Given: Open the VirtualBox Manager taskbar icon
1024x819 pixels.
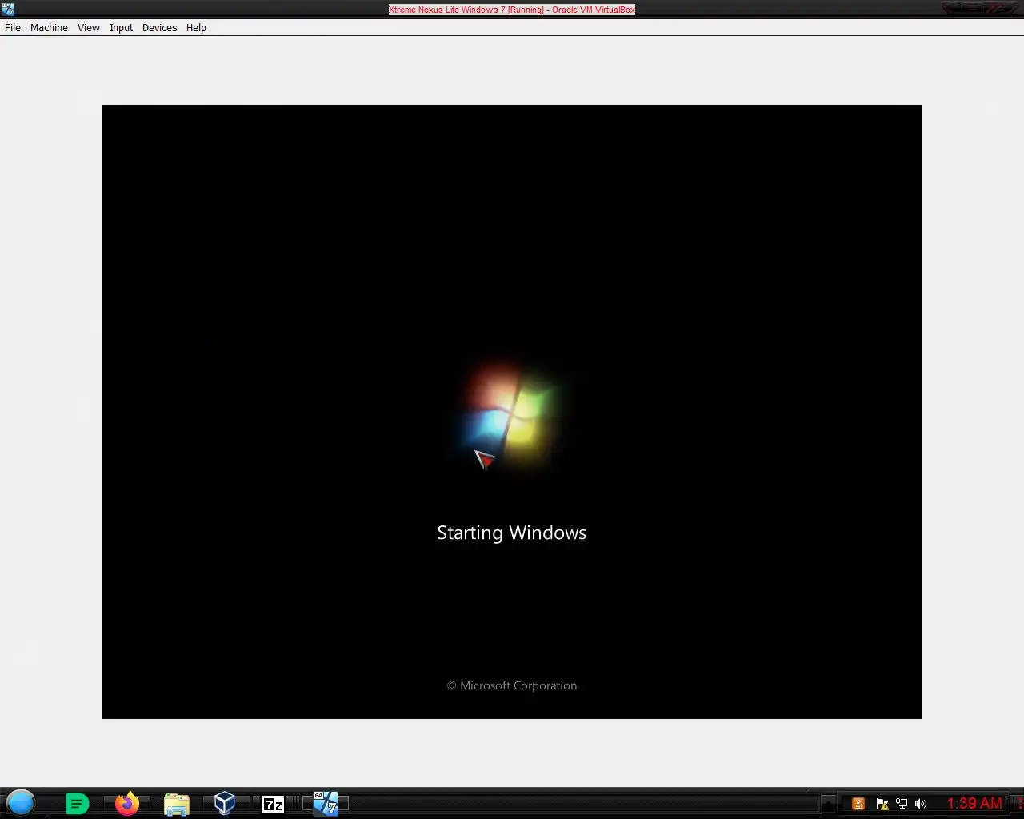Looking at the screenshot, I should click(225, 804).
